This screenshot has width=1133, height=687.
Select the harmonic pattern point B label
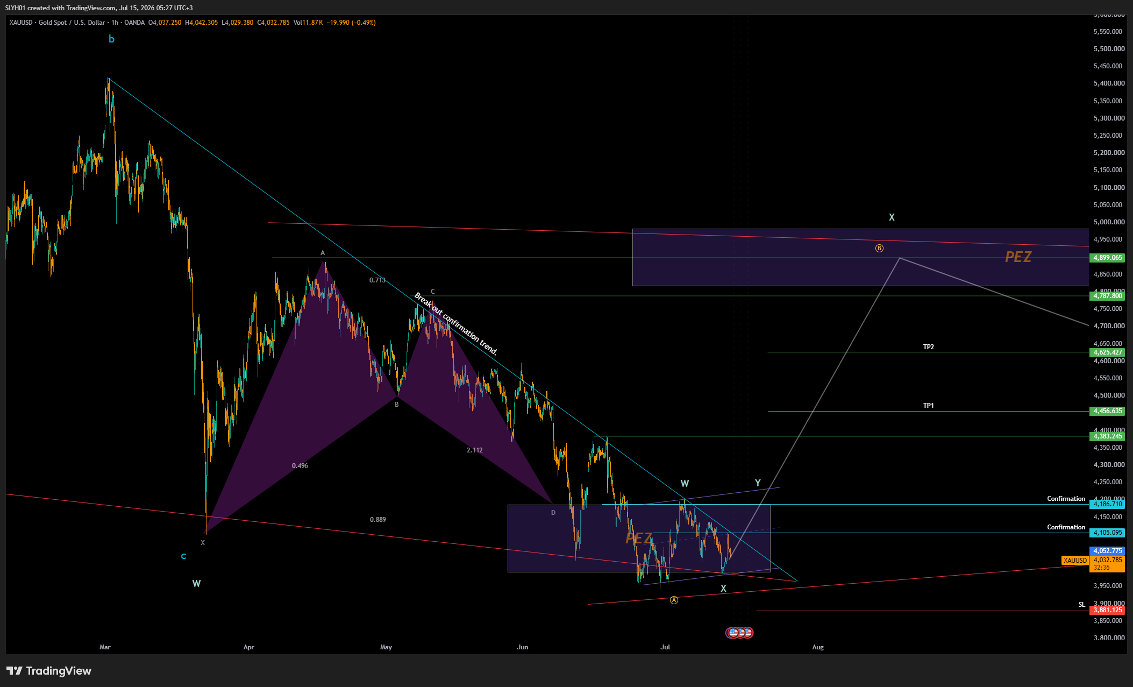tap(397, 405)
